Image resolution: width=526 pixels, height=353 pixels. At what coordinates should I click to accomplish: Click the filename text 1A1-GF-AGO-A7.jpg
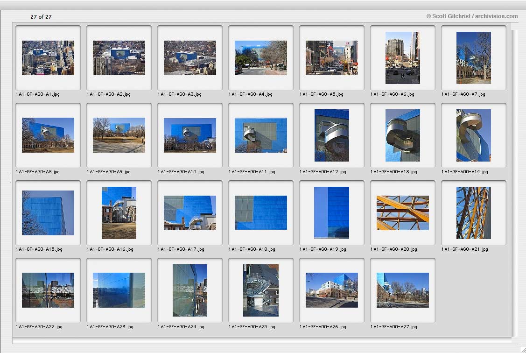point(463,94)
